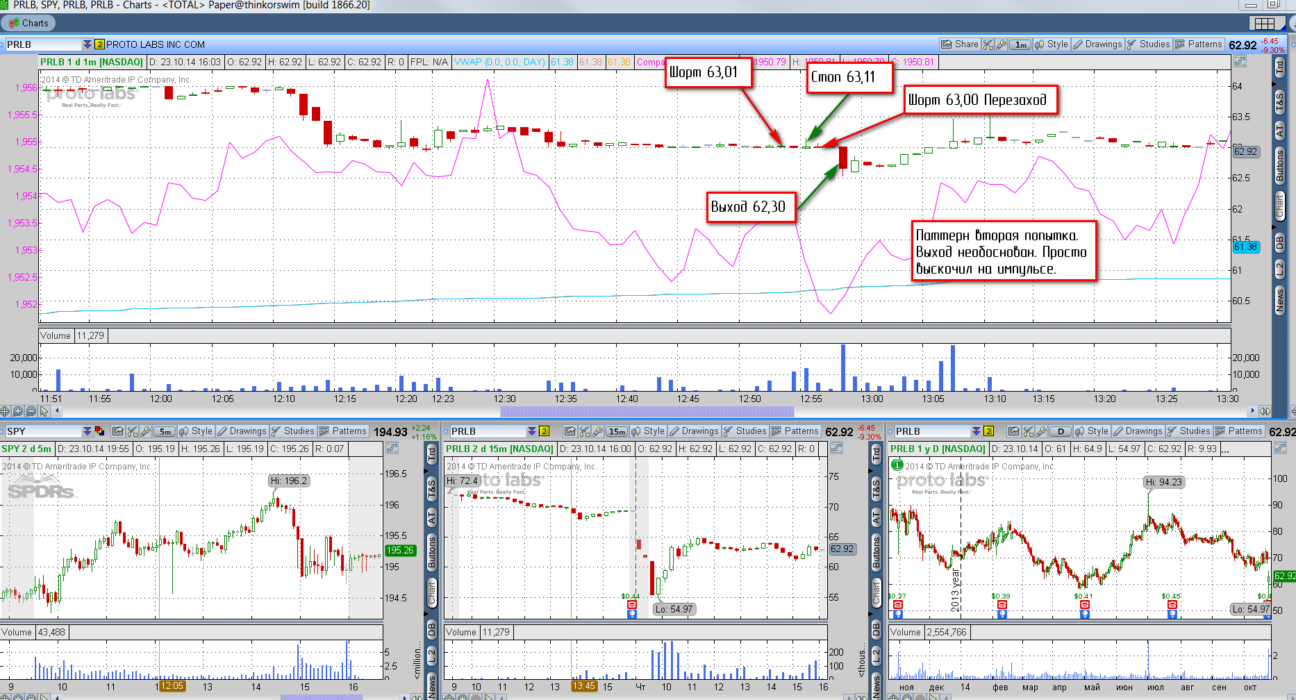
Task: Open Style menu on PRLB daily chart
Action: [x=1092, y=431]
